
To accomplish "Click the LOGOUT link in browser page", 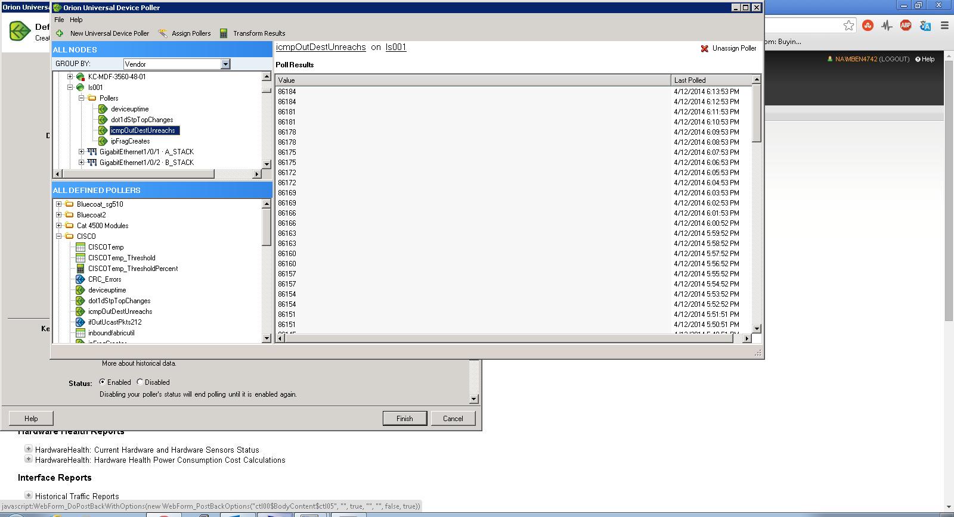I will (x=894, y=59).
